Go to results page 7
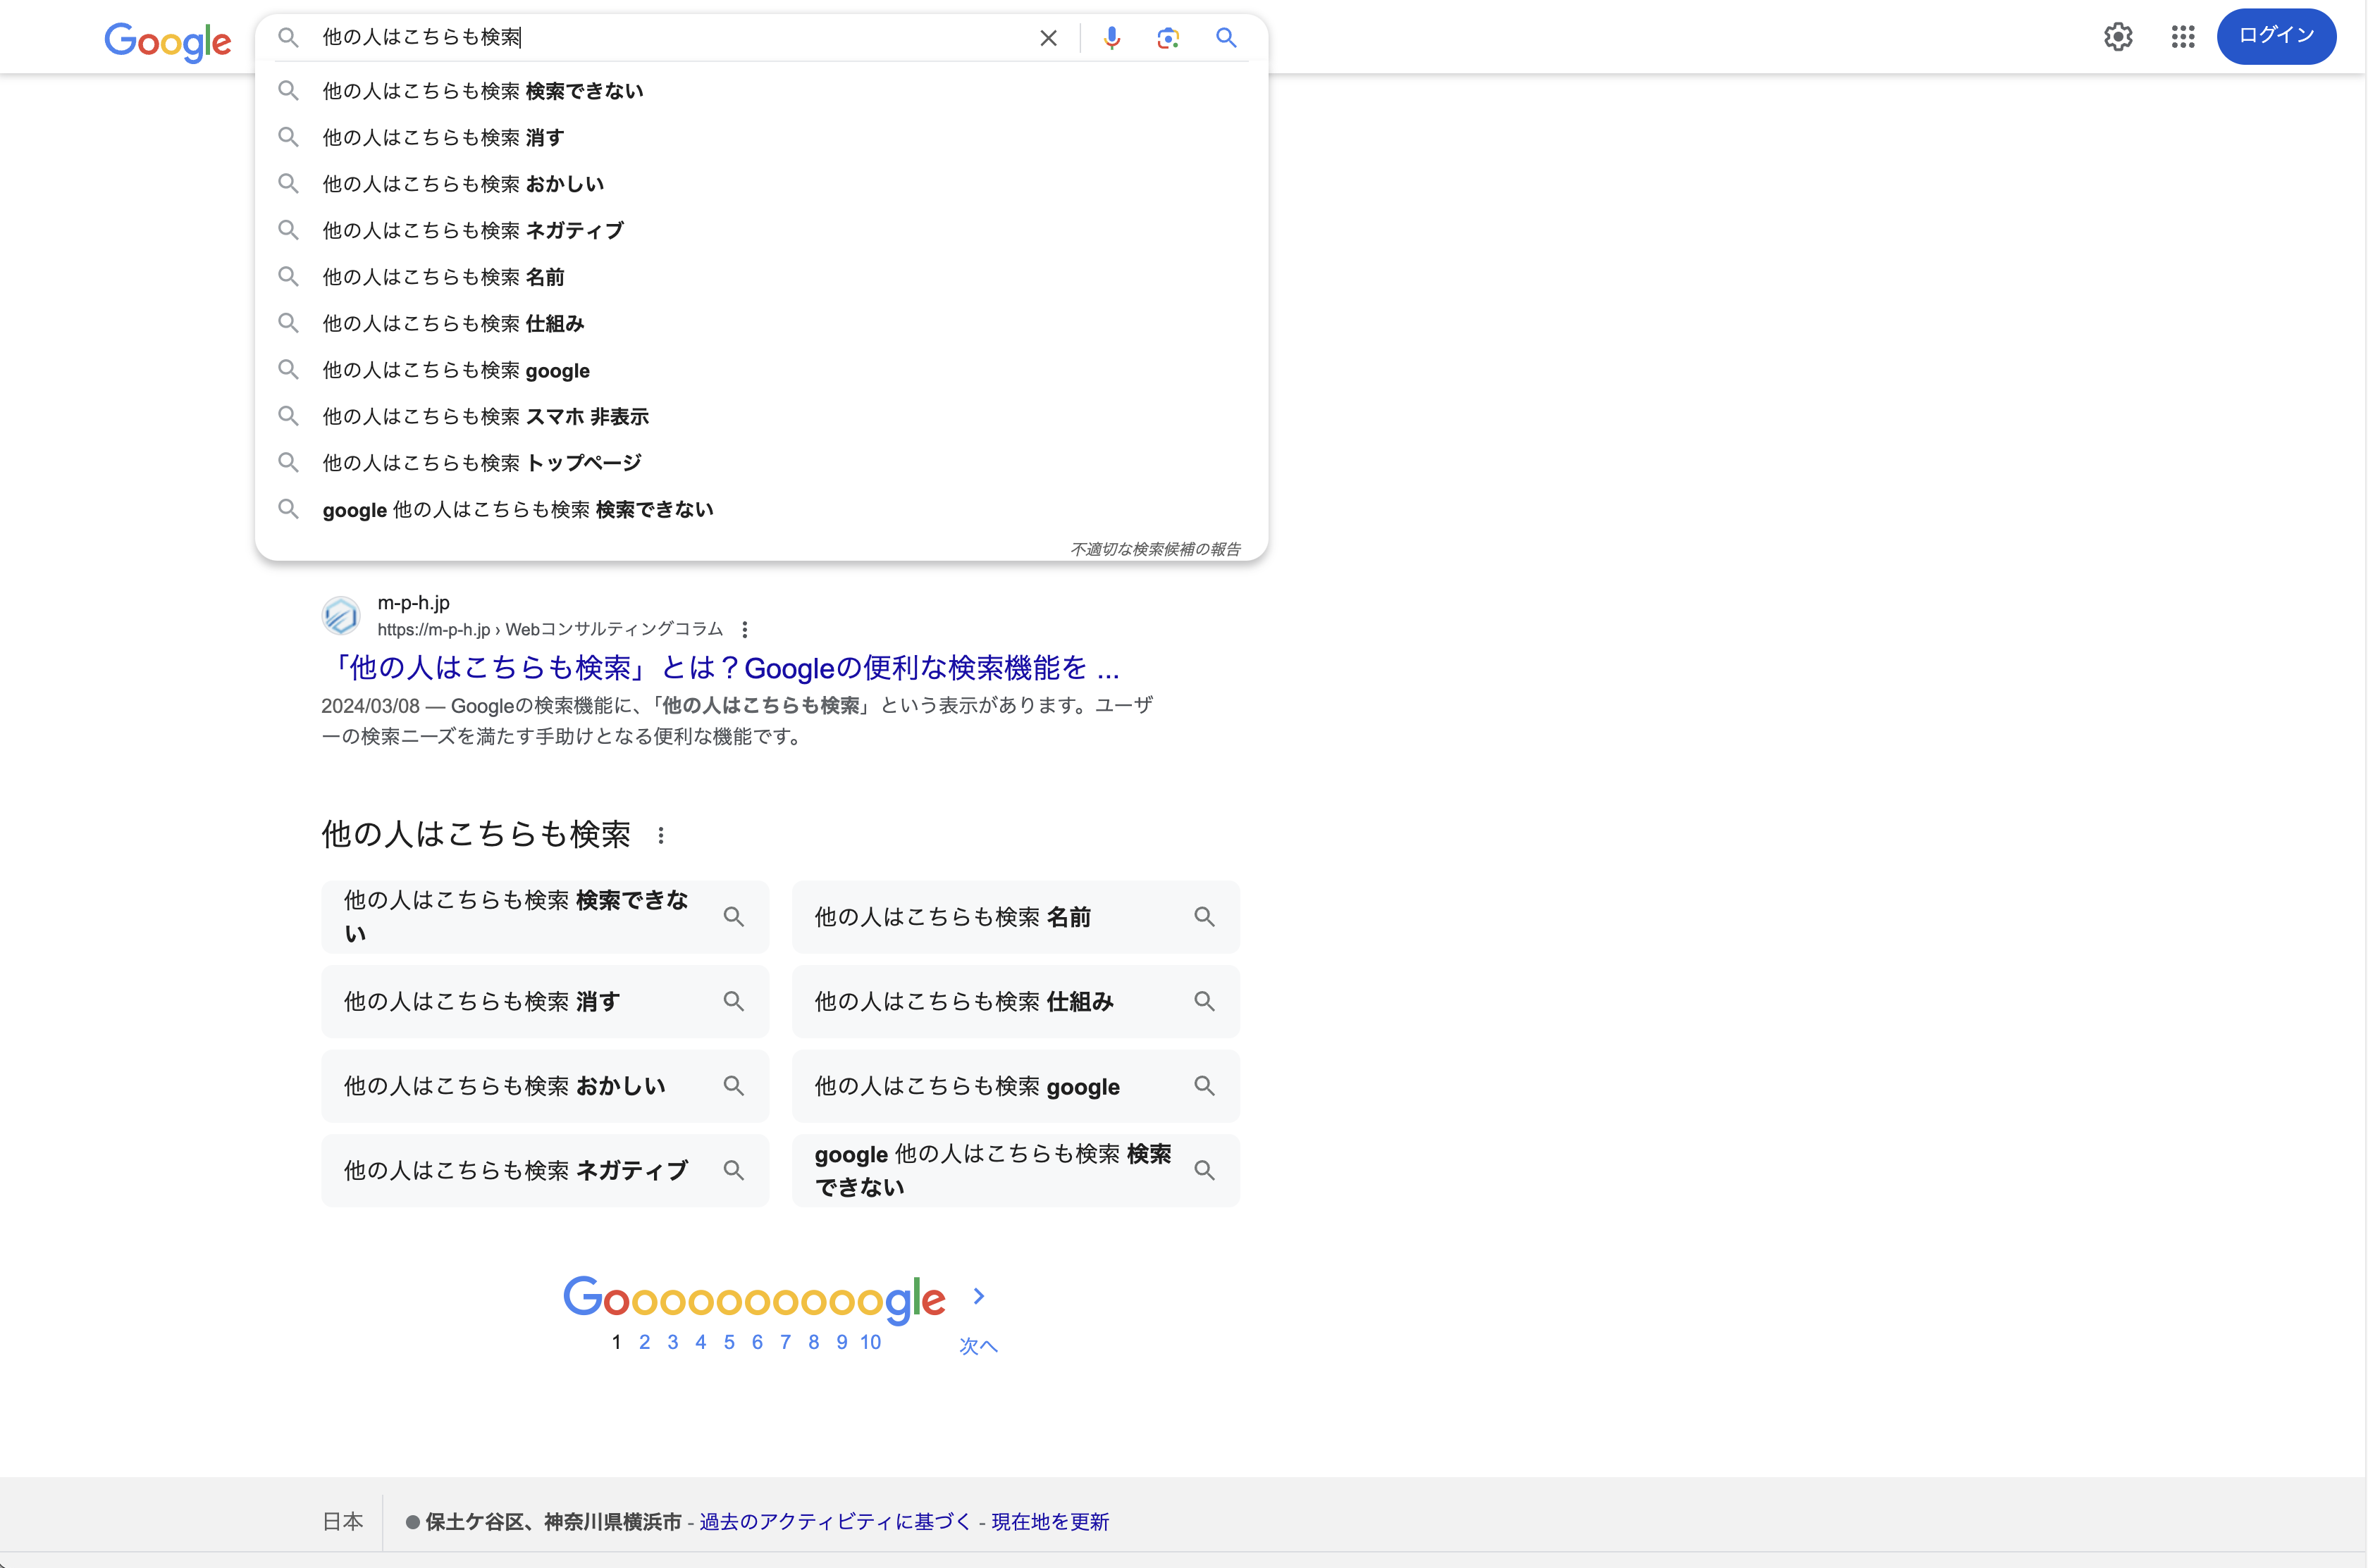This screenshot has height=1568, width=2368. (785, 1342)
